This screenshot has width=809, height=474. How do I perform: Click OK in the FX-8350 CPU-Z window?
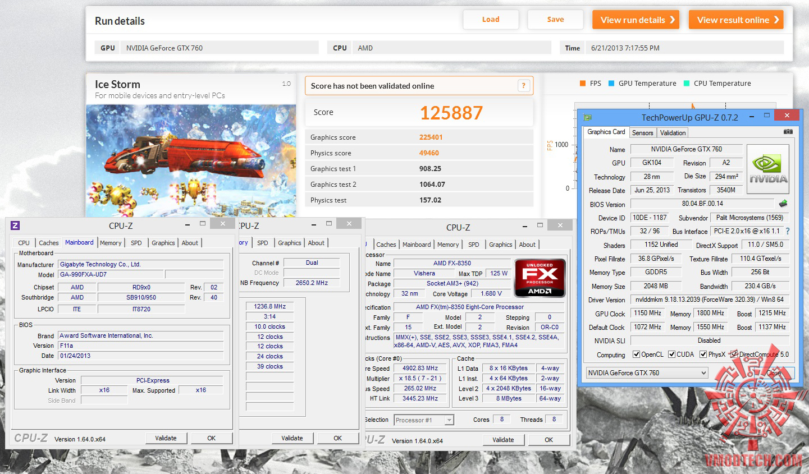(x=549, y=440)
